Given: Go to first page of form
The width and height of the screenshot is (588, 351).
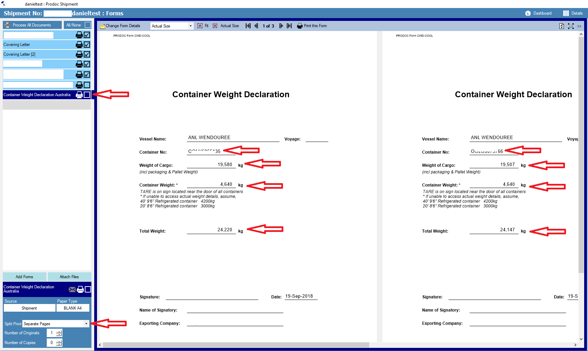Looking at the screenshot, I should click(248, 26).
